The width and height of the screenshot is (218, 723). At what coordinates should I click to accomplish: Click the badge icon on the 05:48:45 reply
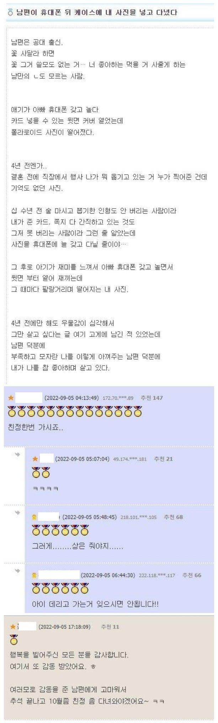tap(34, 517)
